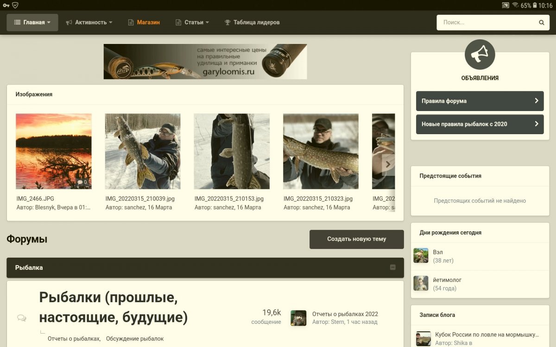This screenshot has height=347, width=556.
Task: Click the megaphone icon beside Активность
Action: click(69, 22)
